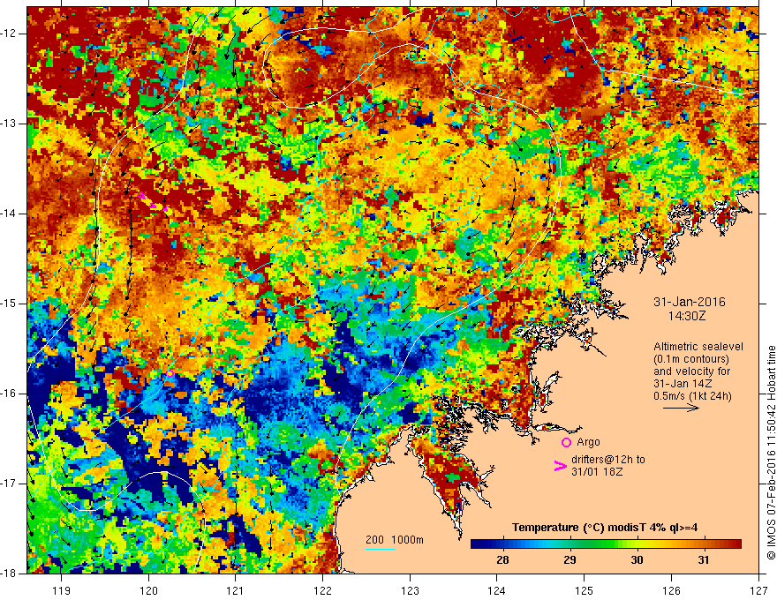Click the 'Altimetric sealevel' text

698,347
